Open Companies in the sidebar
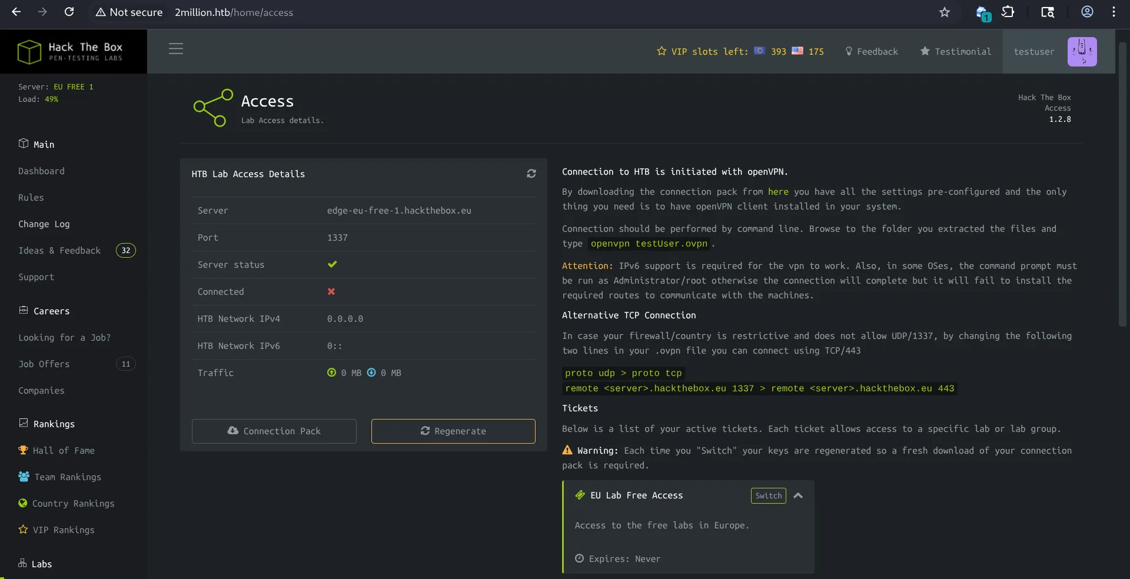1130x579 pixels. pyautogui.click(x=41, y=390)
